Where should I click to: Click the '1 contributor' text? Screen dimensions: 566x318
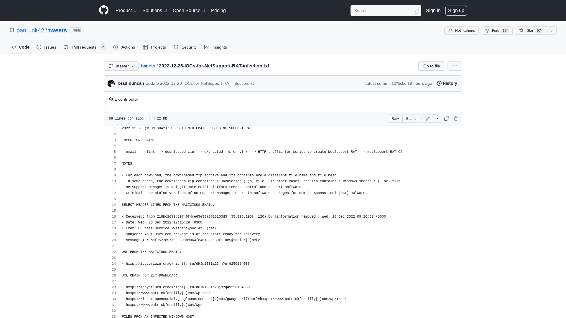pos(126,99)
